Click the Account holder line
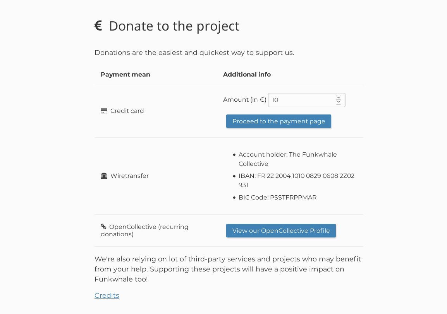 pyautogui.click(x=288, y=159)
